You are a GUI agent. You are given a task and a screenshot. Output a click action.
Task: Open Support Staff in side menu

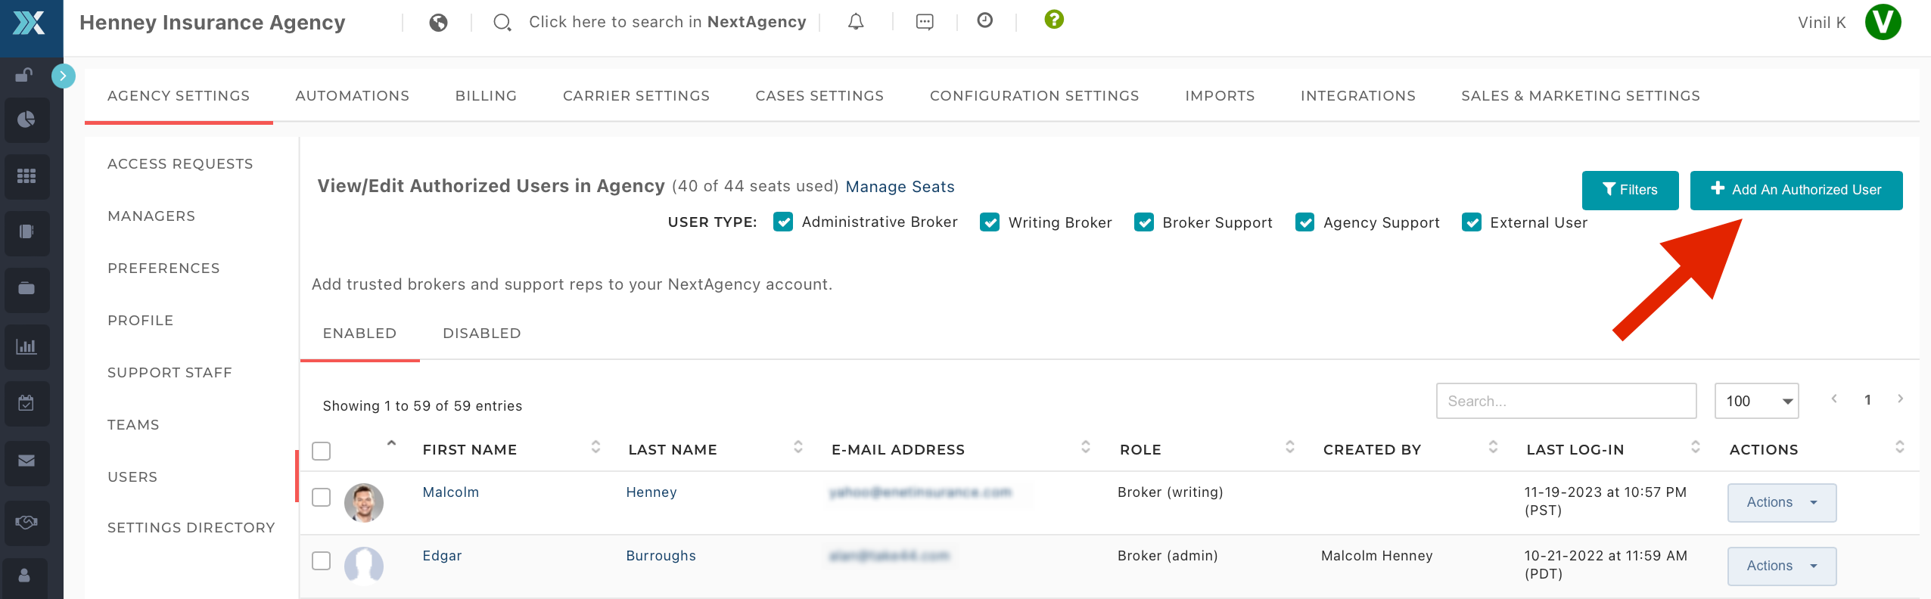pyautogui.click(x=169, y=373)
